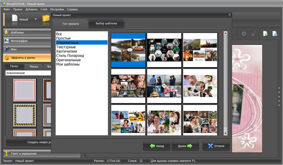Click the gray gear settings icon
This screenshot has height=165, width=283.
[244, 34]
